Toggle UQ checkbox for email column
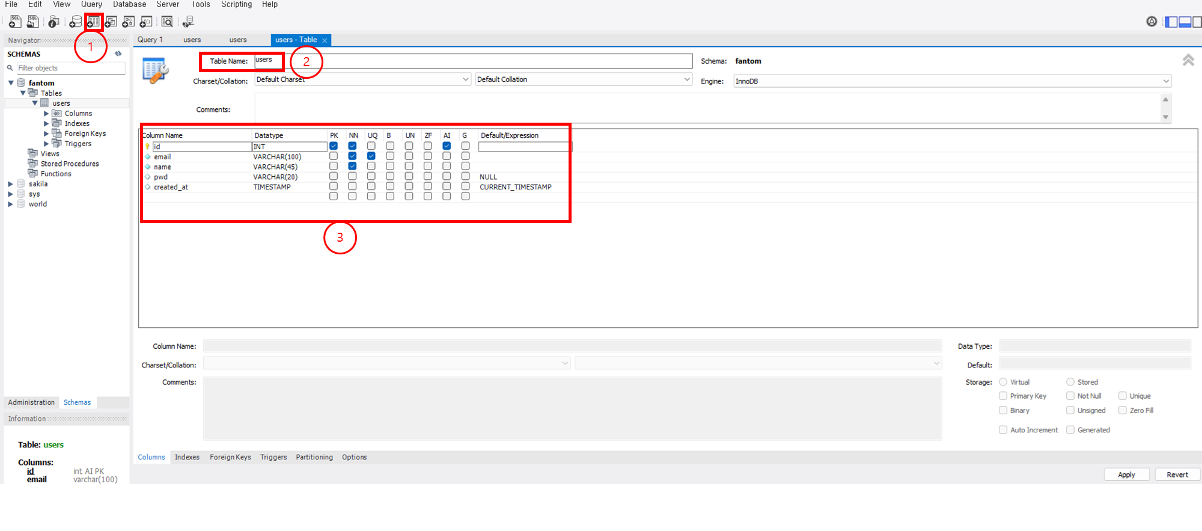Screen dimensions: 1202x531 point(371,156)
